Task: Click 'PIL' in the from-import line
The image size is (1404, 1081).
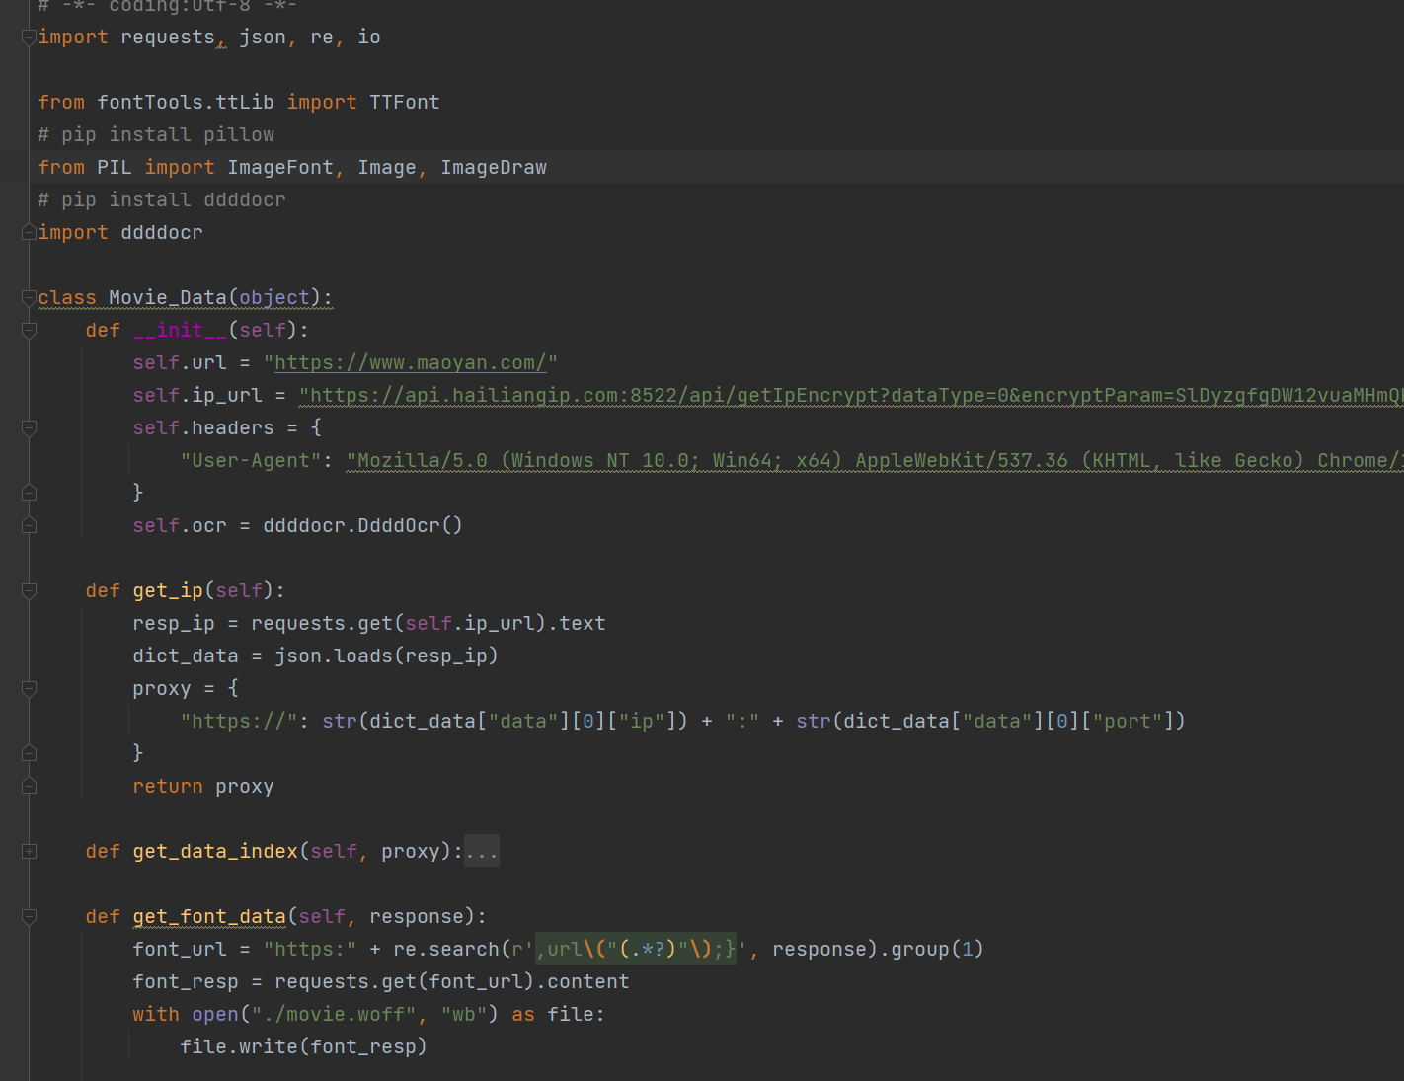Action: coord(115,168)
